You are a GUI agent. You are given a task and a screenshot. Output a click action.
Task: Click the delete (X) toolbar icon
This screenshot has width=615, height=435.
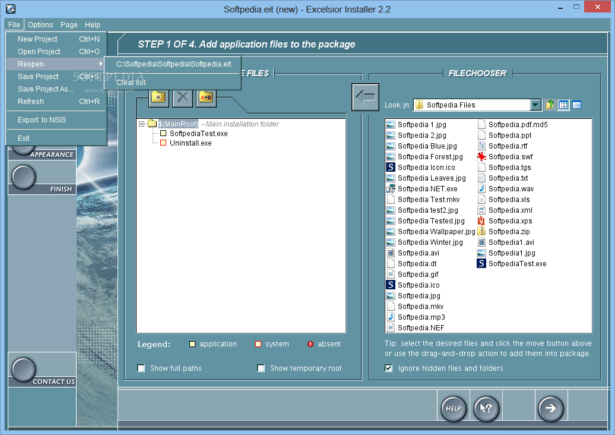pos(182,97)
